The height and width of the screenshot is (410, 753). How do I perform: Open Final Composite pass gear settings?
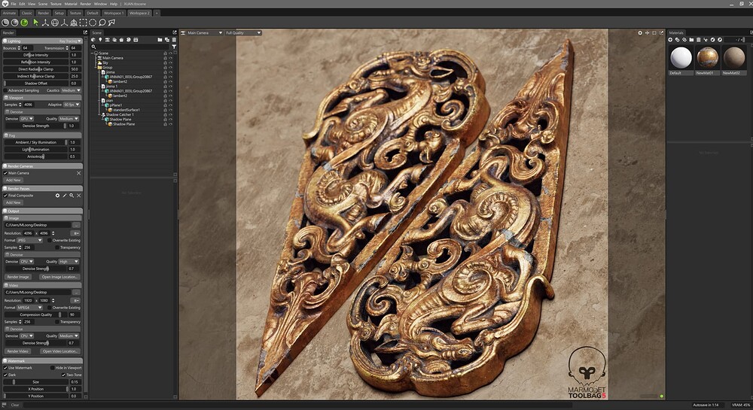57,196
